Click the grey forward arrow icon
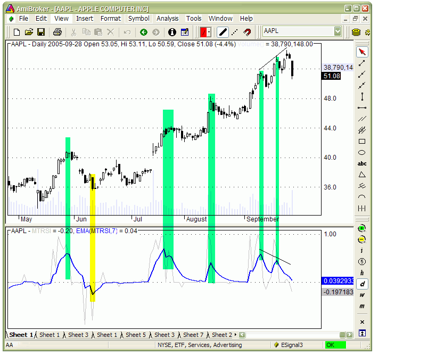436x355 pixels. point(155,32)
